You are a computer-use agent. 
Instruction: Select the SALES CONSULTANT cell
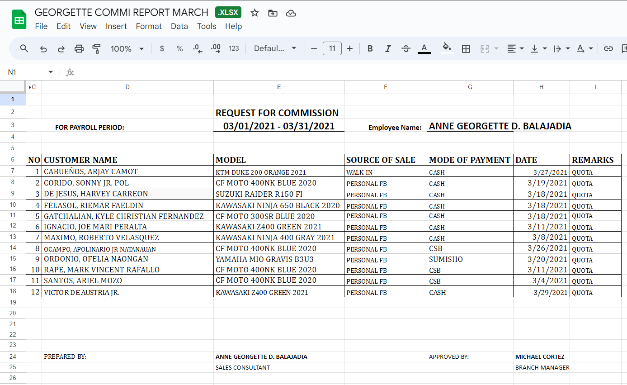[279, 367]
